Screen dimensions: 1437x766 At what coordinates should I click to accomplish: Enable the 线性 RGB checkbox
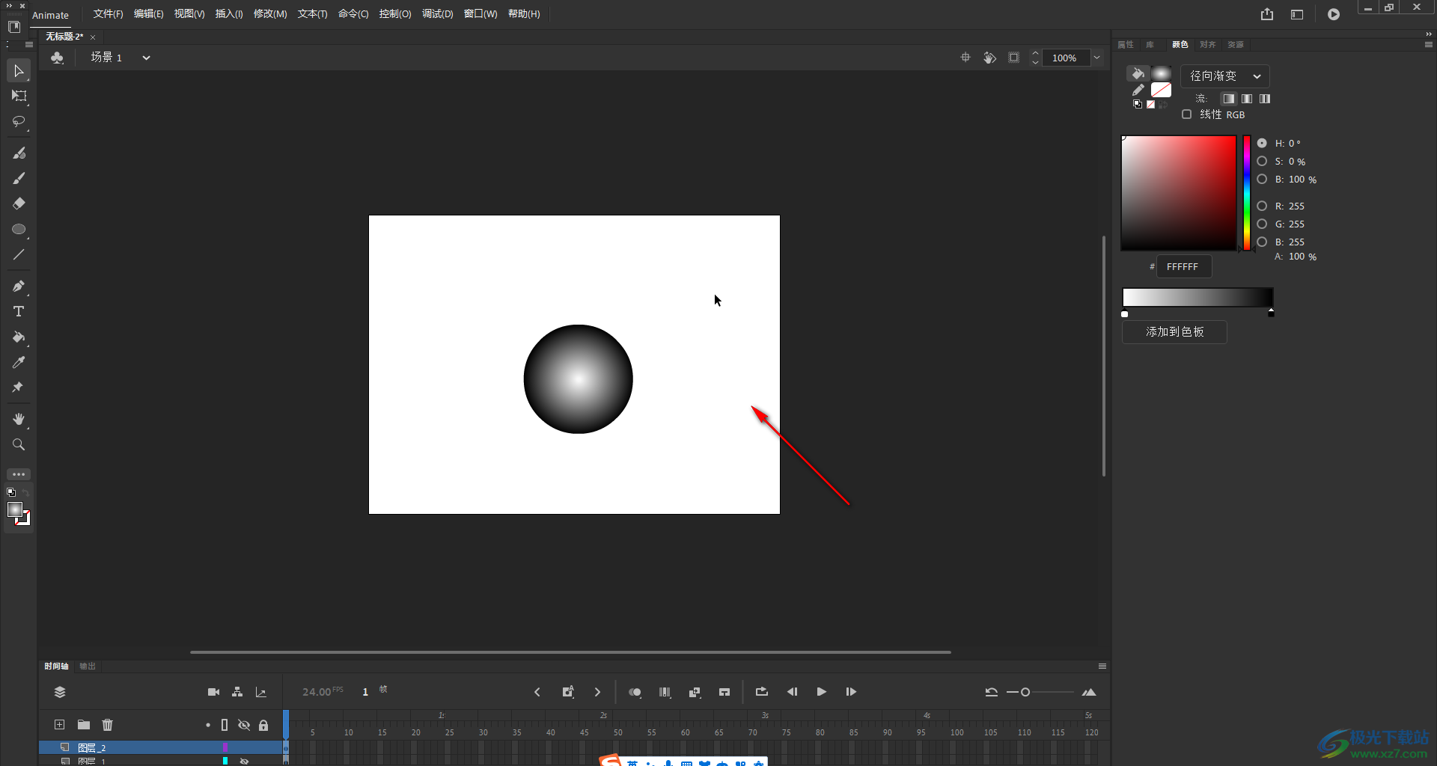[1186, 114]
